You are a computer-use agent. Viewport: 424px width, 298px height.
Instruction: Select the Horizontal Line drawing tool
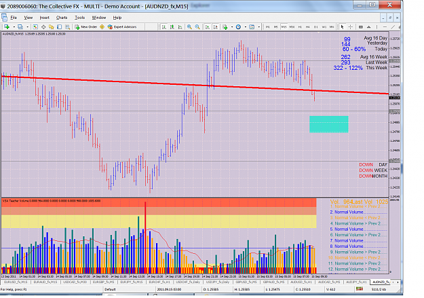click(x=385, y=26)
